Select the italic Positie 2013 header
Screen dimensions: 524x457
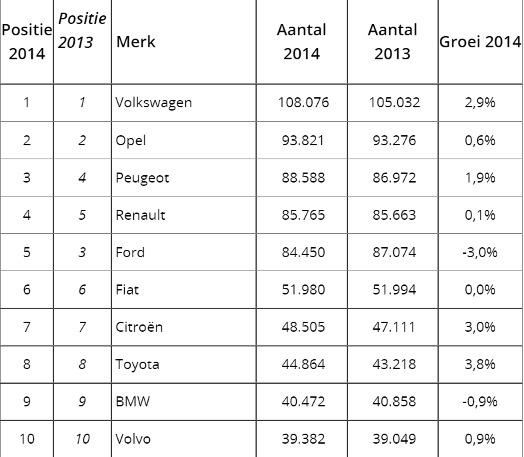click(82, 30)
